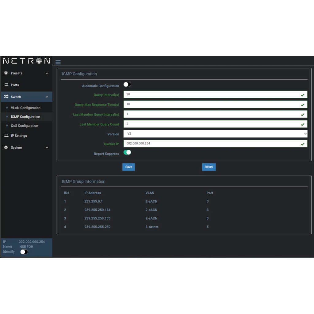The height and width of the screenshot is (314, 314).
Task: Go to QoS Configuration
Action: click(25, 126)
